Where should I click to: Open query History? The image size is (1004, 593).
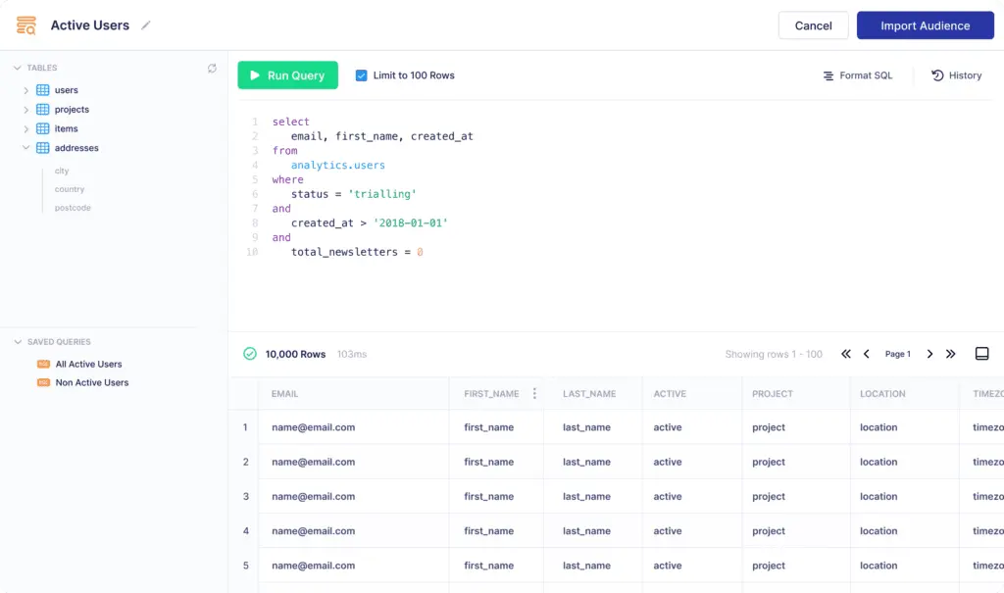click(x=956, y=74)
